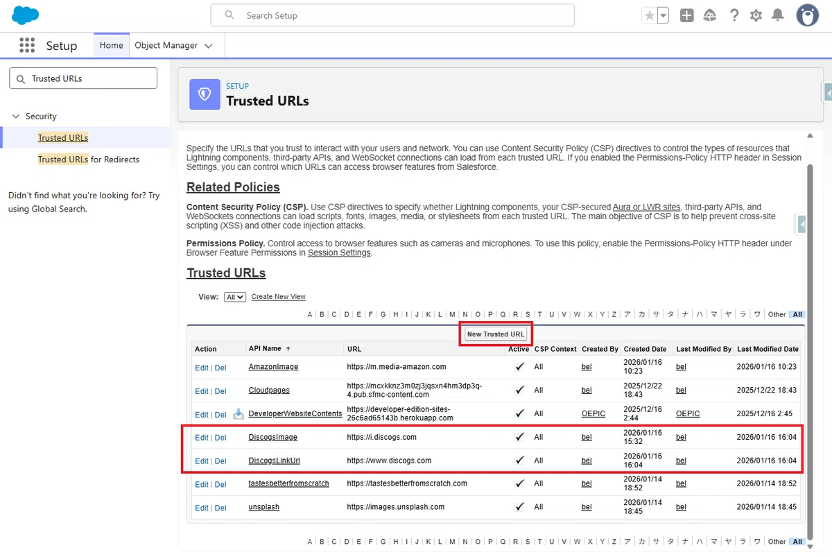Click the favorites star icon
This screenshot has height=557, width=832.
650,15
